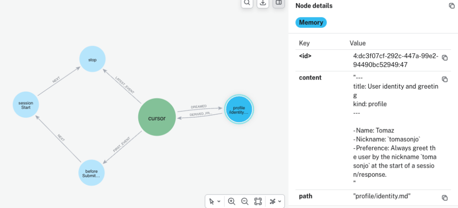Screen dimensions: 458x208
Task: Copy the node details using top-right icon
Action: pyautogui.click(x=452, y=6)
